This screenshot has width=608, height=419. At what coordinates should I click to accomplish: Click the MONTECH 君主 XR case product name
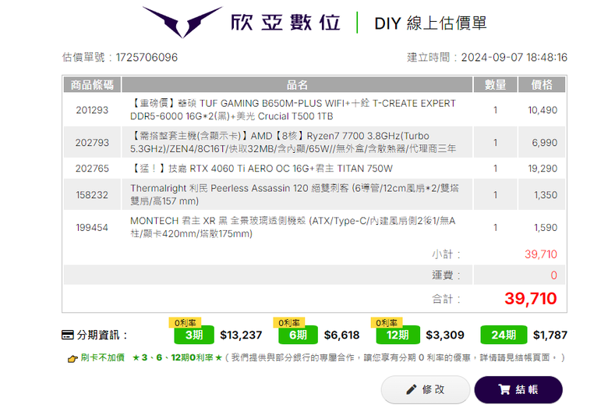coord(293,227)
